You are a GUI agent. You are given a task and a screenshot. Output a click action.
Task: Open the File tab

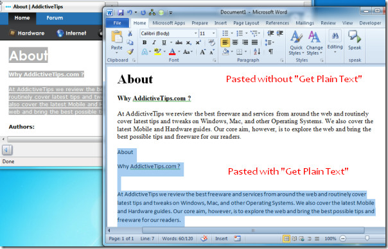118,23
